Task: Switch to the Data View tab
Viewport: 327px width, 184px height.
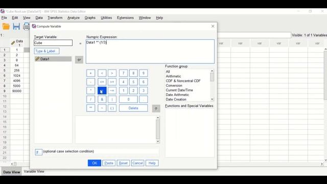Action: tap(11, 172)
